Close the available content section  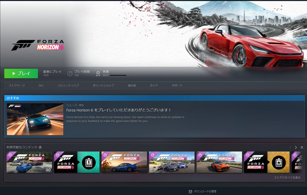tap(302, 147)
